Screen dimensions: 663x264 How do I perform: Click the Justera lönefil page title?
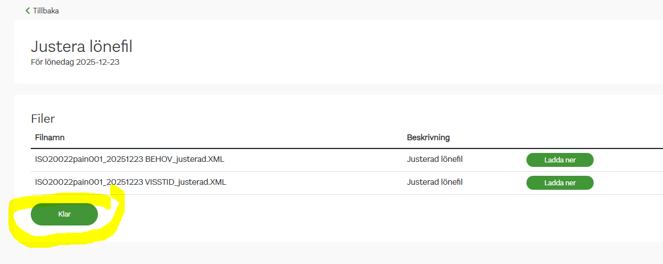coord(81,46)
